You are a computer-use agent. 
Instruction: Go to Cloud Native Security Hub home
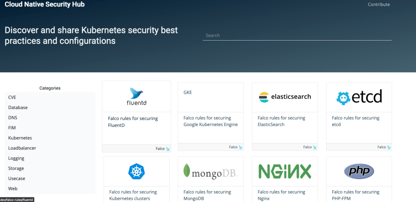(x=45, y=4)
